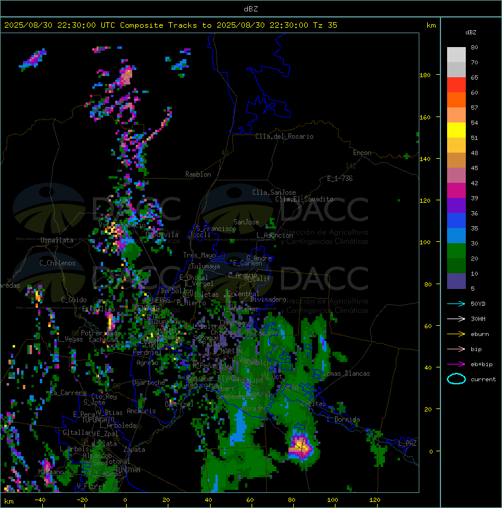Click the yellow eburn arrow in legend
Image resolution: width=502 pixels, height=508 pixels.
click(456, 334)
